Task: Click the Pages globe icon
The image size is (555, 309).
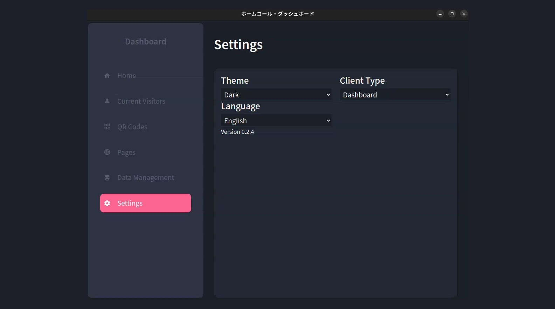Action: (107, 152)
